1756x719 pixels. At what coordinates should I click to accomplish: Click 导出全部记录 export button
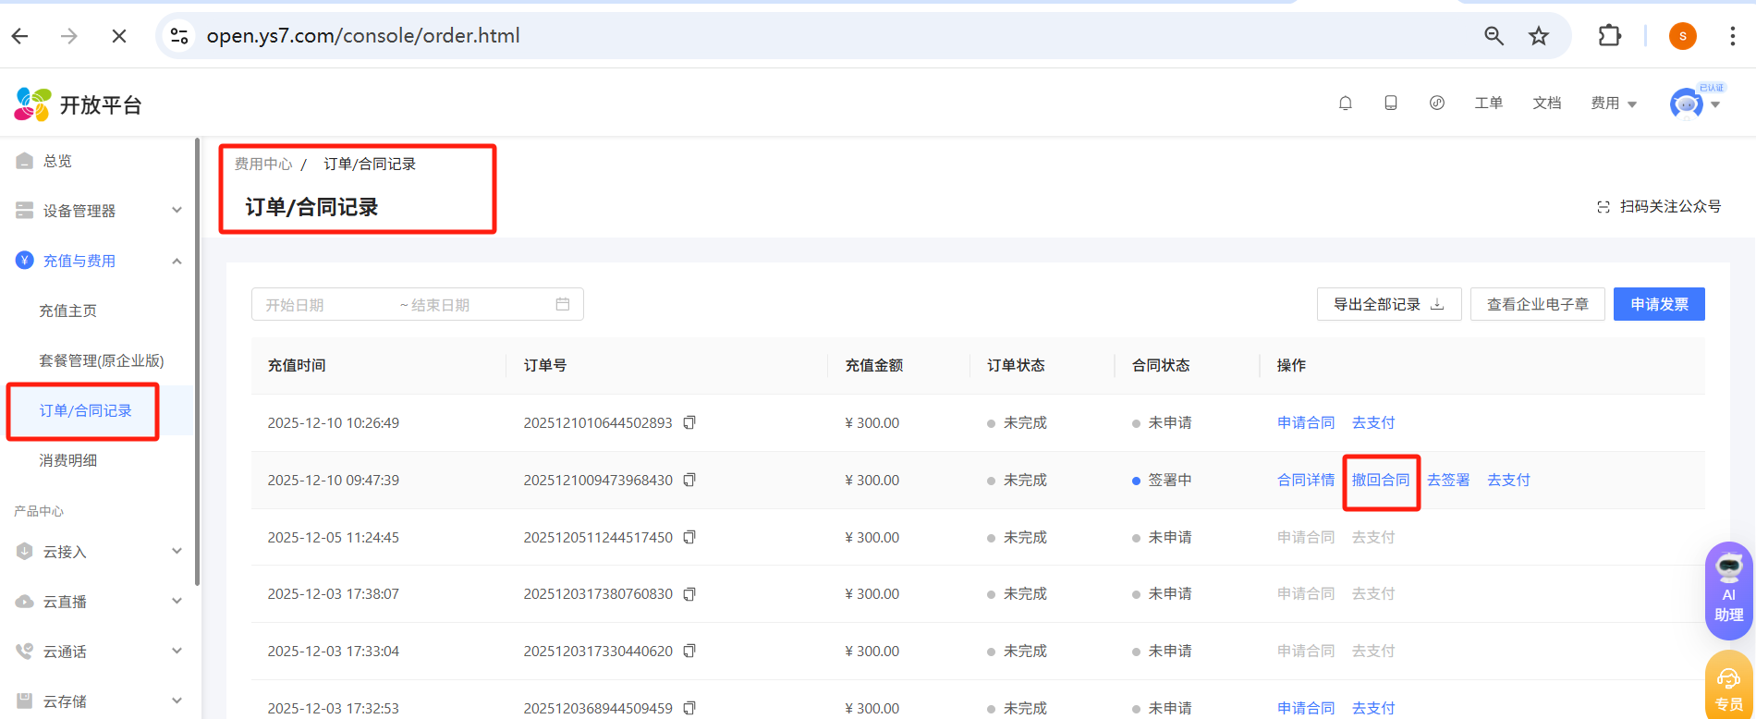(x=1388, y=304)
